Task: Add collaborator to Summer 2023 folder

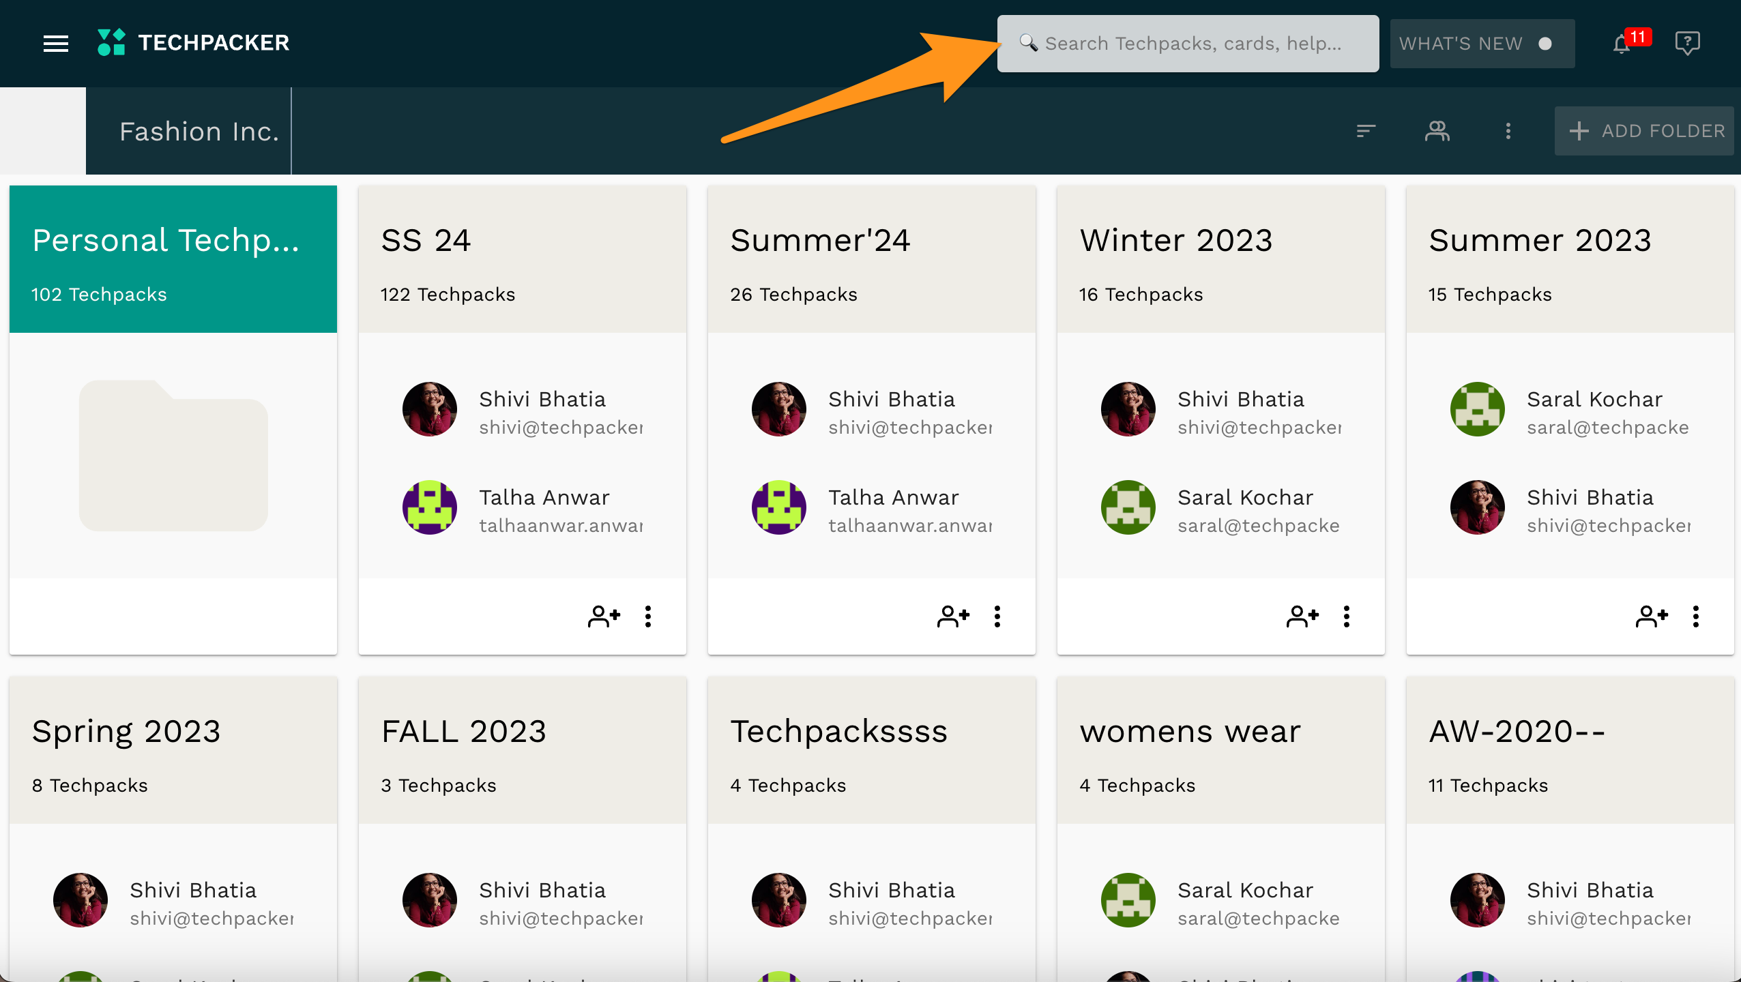Action: point(1652,616)
